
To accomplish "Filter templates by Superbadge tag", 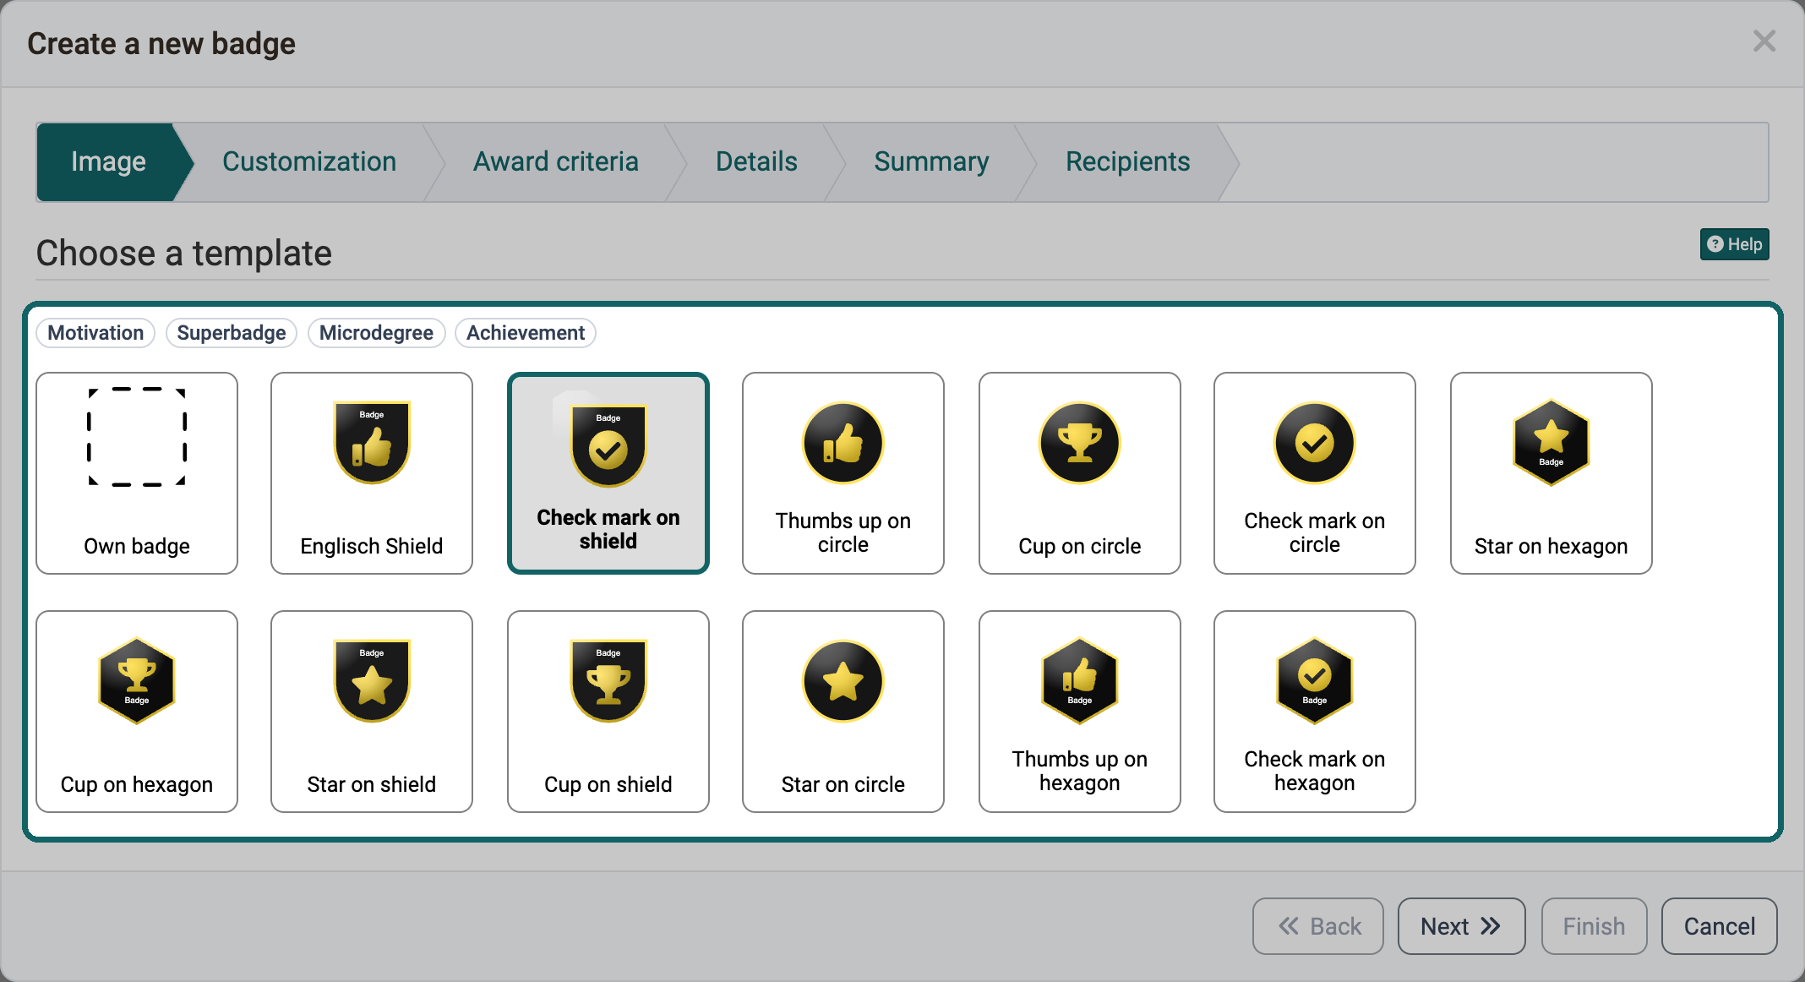I will pyautogui.click(x=232, y=333).
